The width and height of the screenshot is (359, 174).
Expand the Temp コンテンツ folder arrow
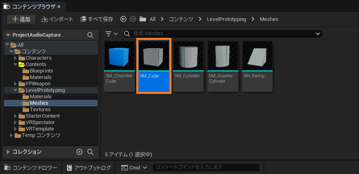pyautogui.click(x=11, y=135)
